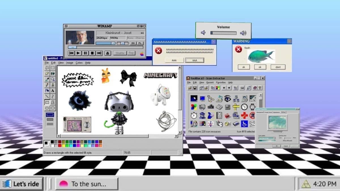340x191 pixels.
Task: Go to previous track in Winamp
Action: coord(71,53)
